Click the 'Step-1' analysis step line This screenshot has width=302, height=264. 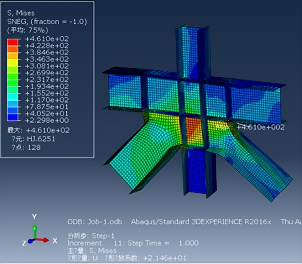tap(91, 236)
